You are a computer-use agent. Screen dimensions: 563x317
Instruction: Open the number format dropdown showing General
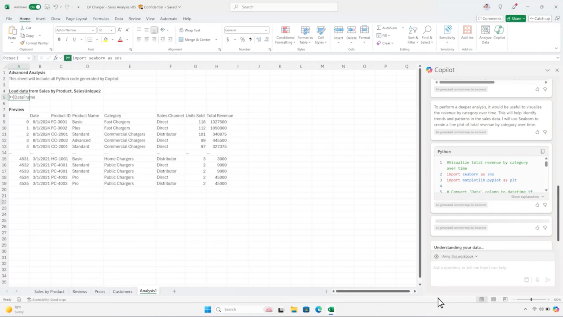point(246,30)
